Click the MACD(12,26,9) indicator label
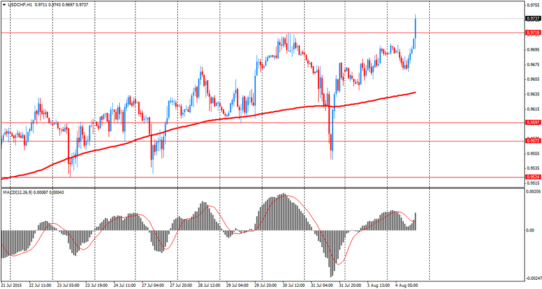 coord(17,192)
